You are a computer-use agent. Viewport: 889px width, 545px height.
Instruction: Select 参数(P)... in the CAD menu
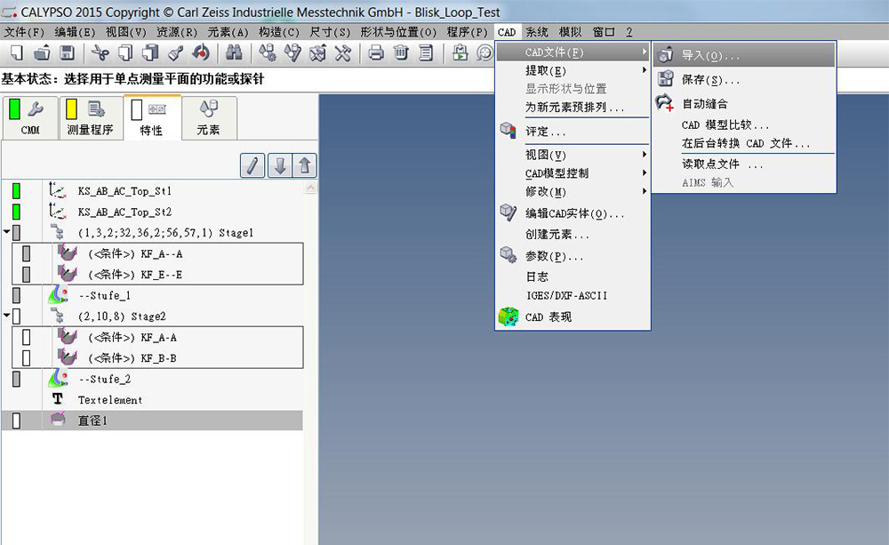pyautogui.click(x=573, y=256)
